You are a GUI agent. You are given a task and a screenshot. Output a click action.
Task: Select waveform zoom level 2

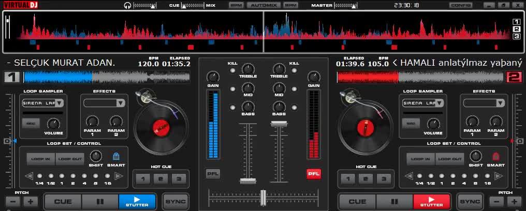point(517,29)
